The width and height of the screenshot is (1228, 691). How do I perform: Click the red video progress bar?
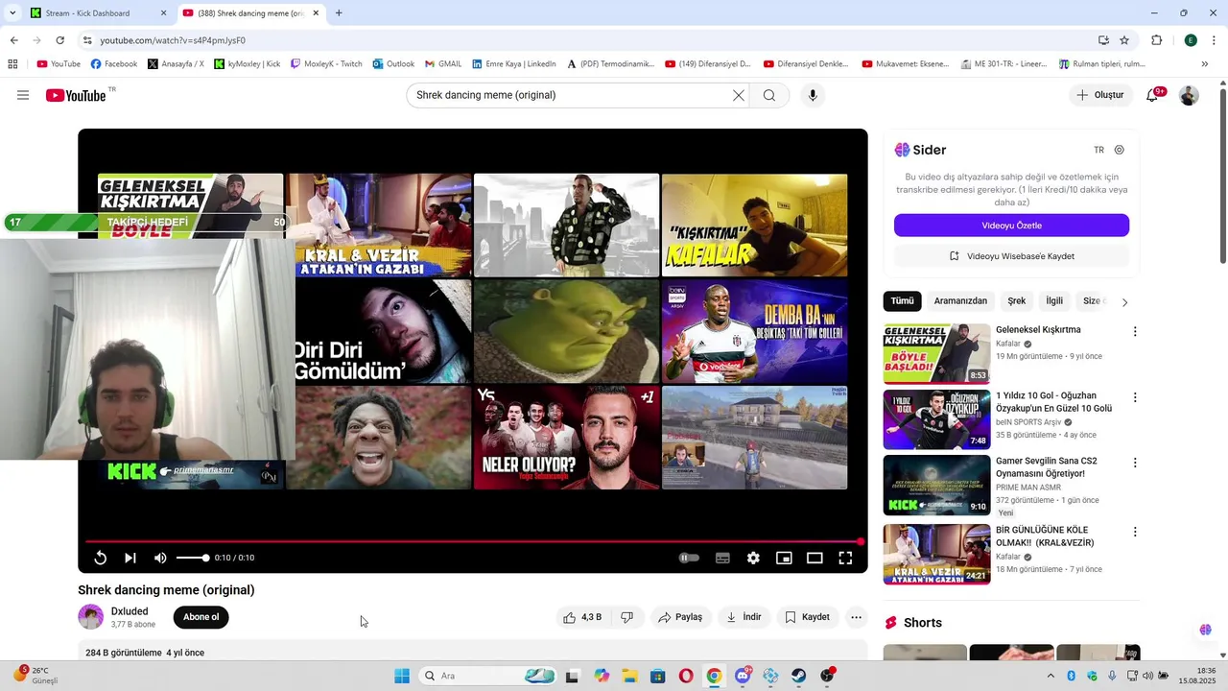coord(473,542)
